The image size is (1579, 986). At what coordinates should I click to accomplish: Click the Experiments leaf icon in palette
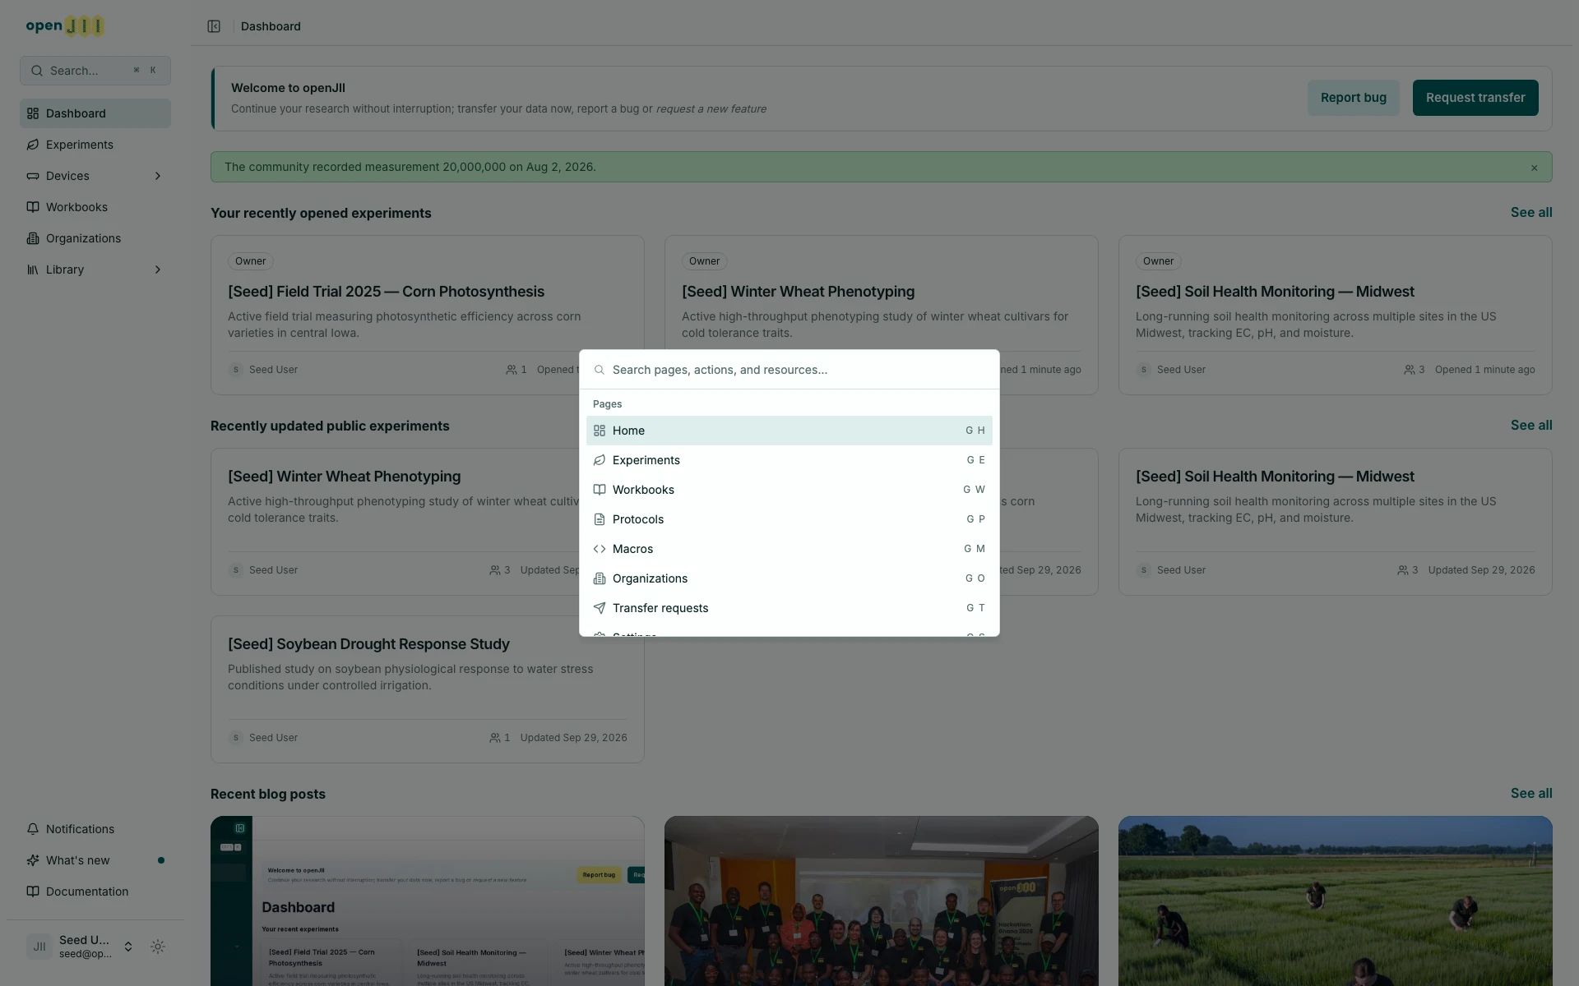(x=600, y=460)
